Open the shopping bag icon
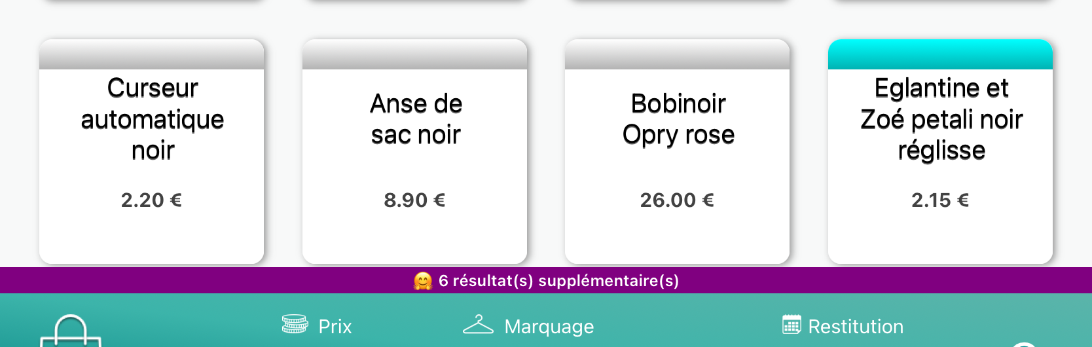 tap(71, 332)
